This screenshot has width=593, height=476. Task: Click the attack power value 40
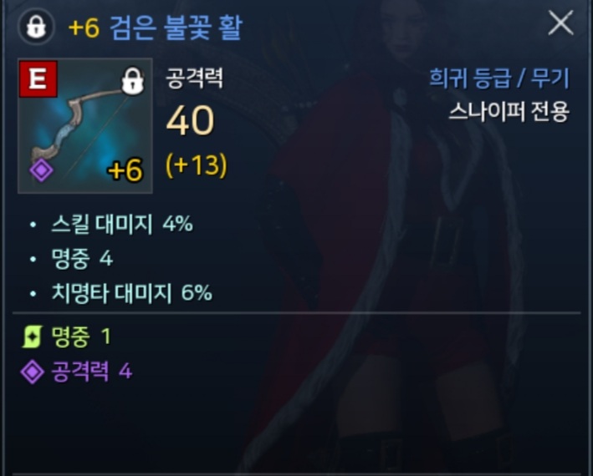(x=190, y=121)
